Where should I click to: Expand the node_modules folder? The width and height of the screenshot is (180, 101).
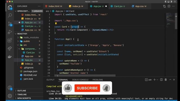pos(18,37)
